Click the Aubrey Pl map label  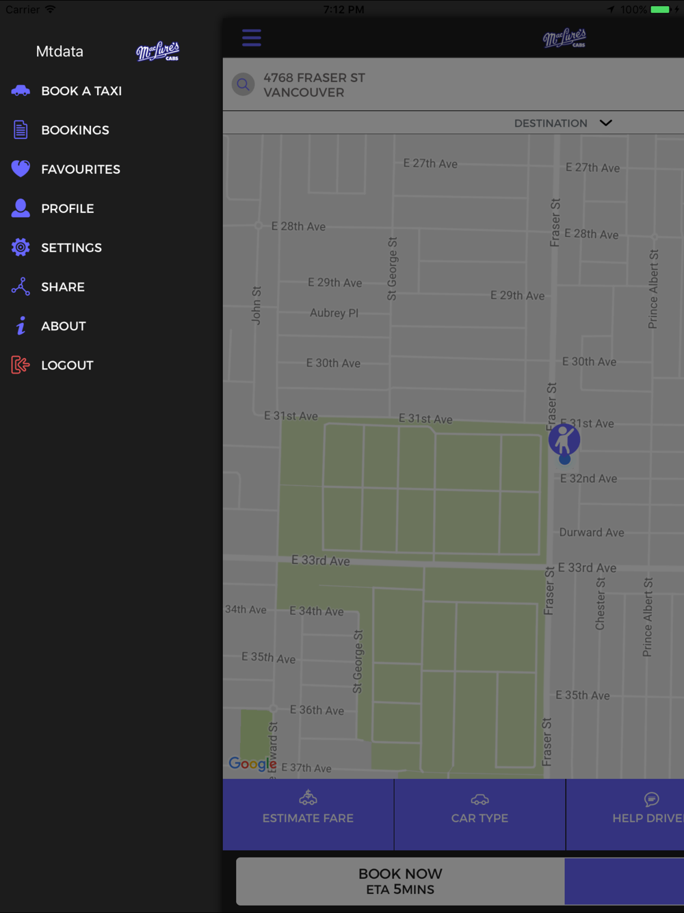(x=334, y=313)
